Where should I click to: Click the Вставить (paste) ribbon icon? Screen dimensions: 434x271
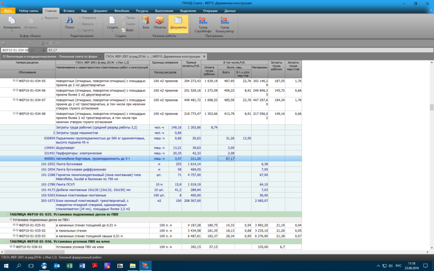click(x=30, y=21)
